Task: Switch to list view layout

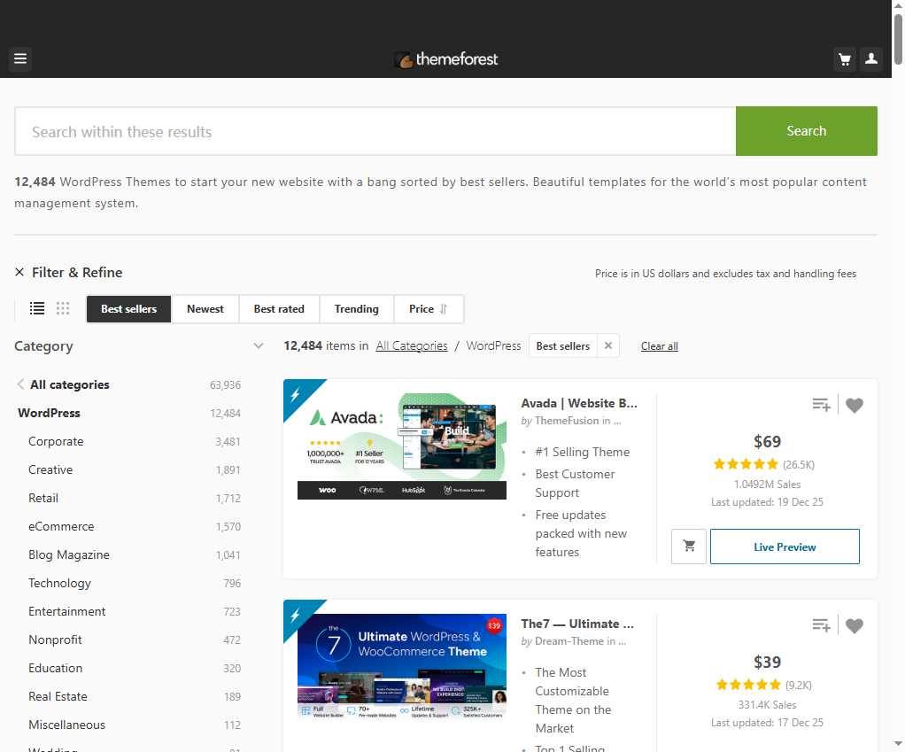Action: coord(37,309)
